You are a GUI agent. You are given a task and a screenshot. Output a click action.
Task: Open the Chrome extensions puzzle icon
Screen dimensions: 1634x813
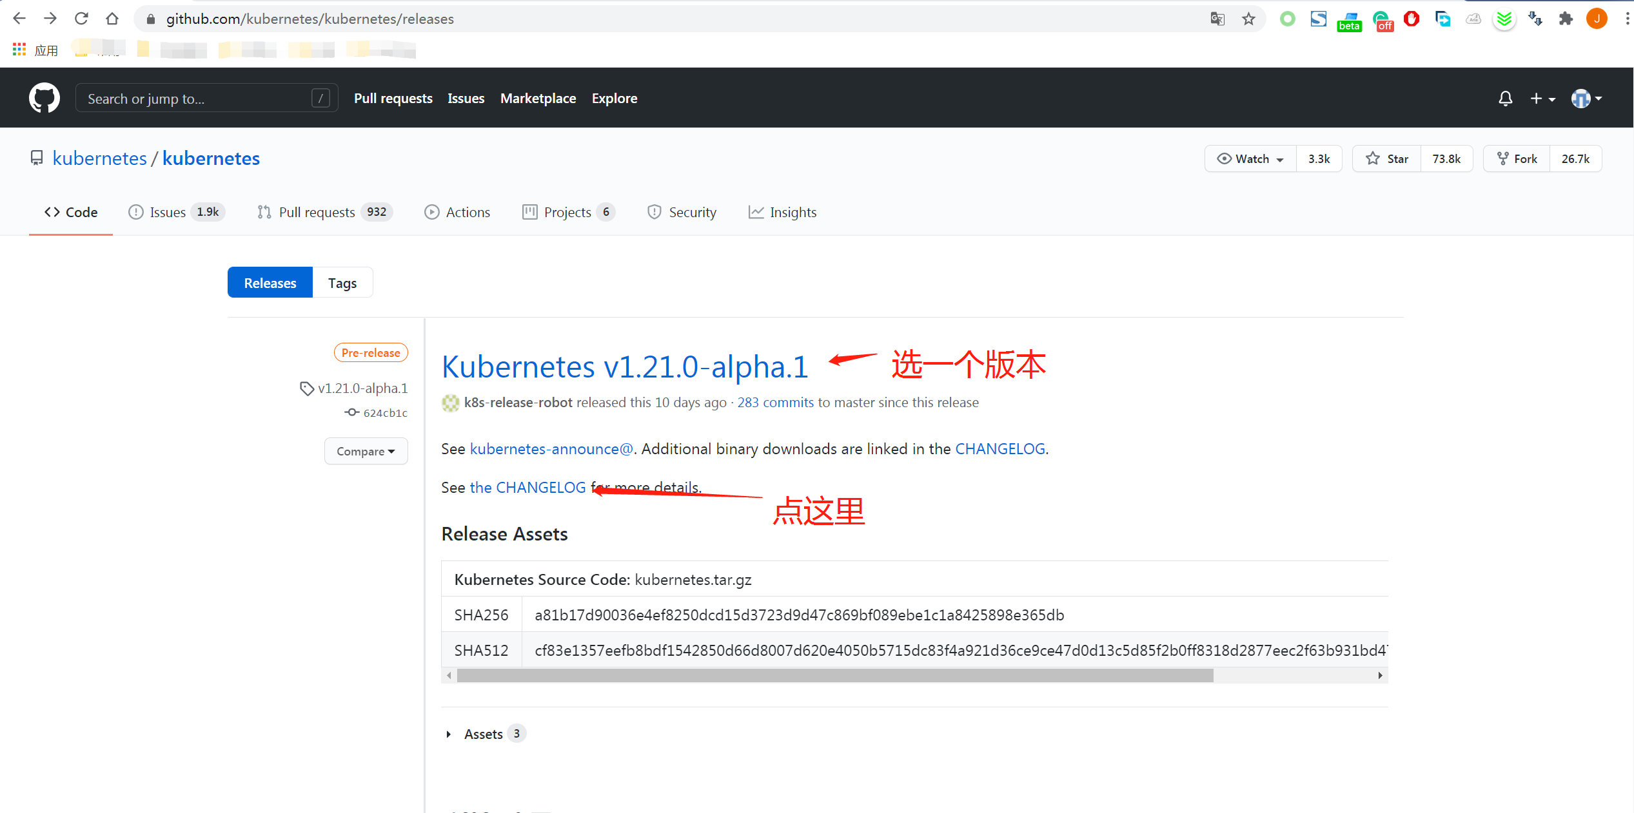pos(1566,19)
